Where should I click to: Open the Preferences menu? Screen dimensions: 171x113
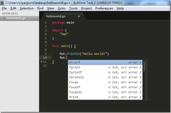coord(104,8)
